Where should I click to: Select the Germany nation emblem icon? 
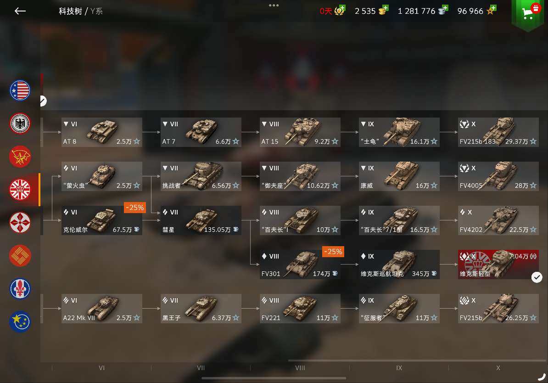[20, 123]
